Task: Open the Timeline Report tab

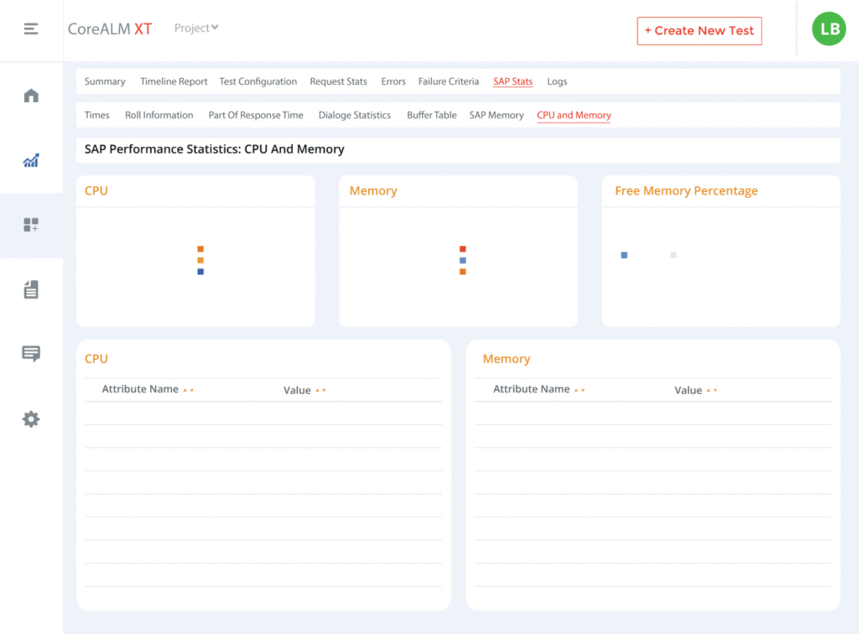Action: [x=174, y=81]
